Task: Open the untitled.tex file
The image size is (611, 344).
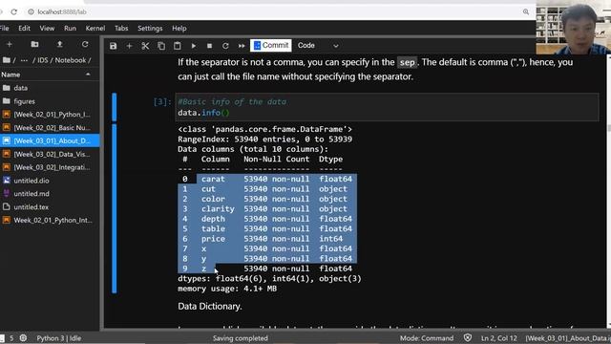Action: click(x=50, y=206)
